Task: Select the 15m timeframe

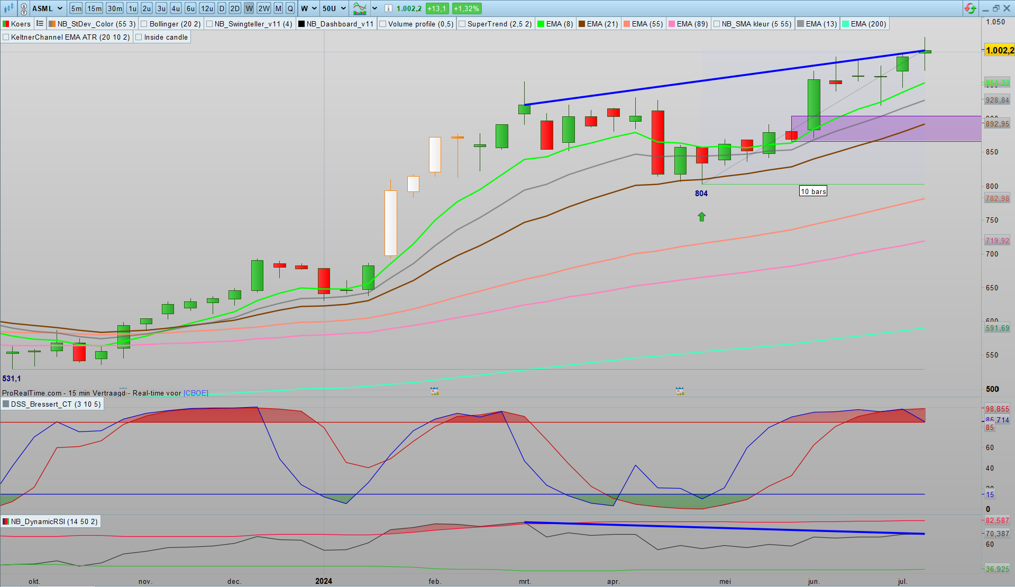Action: click(94, 8)
